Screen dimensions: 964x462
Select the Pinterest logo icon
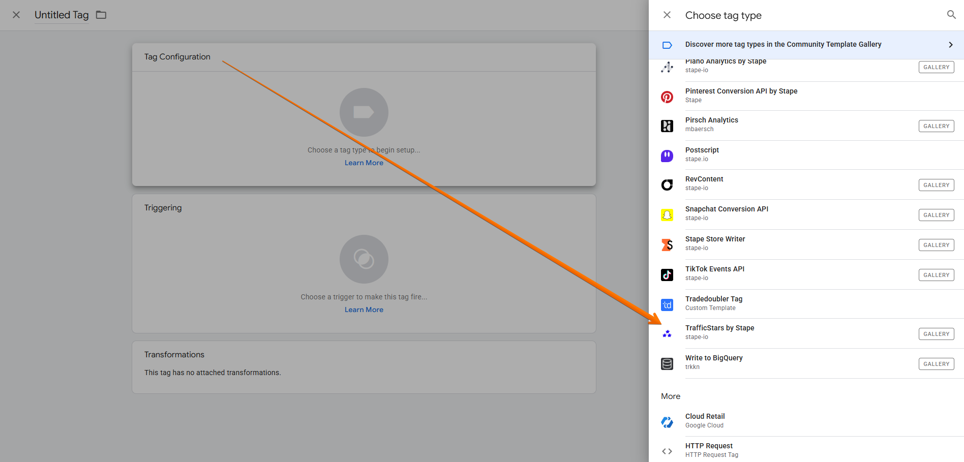(x=667, y=97)
